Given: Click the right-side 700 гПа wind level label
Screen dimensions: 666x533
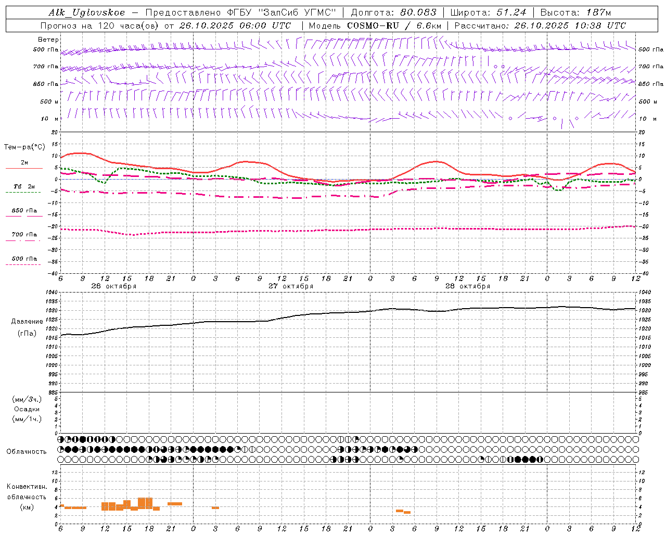Looking at the screenshot, I should point(651,67).
